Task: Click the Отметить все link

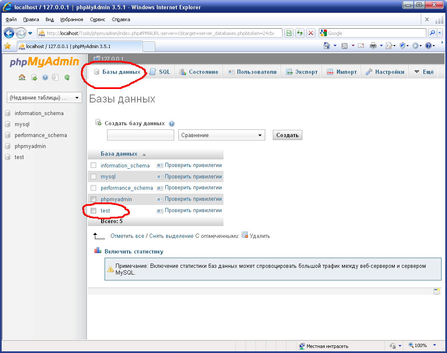Action: tap(127, 236)
